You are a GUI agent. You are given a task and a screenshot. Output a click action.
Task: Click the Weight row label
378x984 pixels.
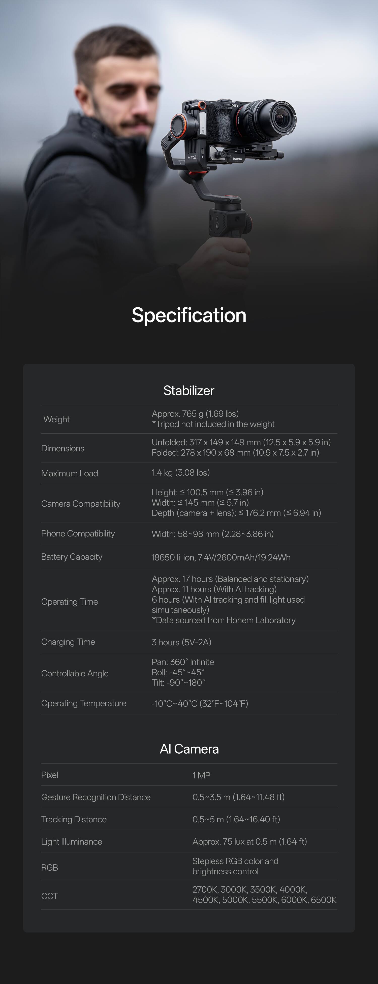click(56, 420)
